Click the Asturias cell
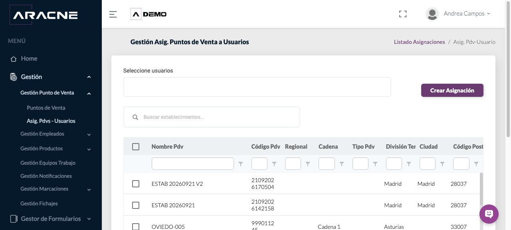The width and height of the screenshot is (511, 230). point(394,227)
